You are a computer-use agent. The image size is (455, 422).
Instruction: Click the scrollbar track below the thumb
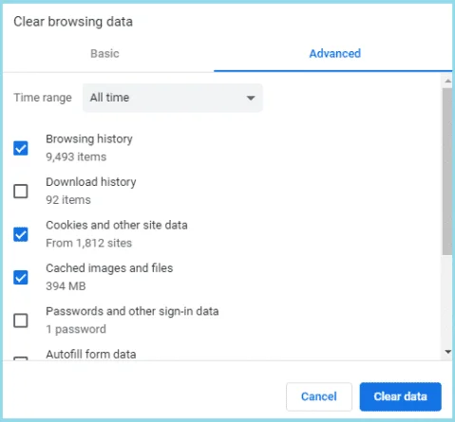click(447, 301)
